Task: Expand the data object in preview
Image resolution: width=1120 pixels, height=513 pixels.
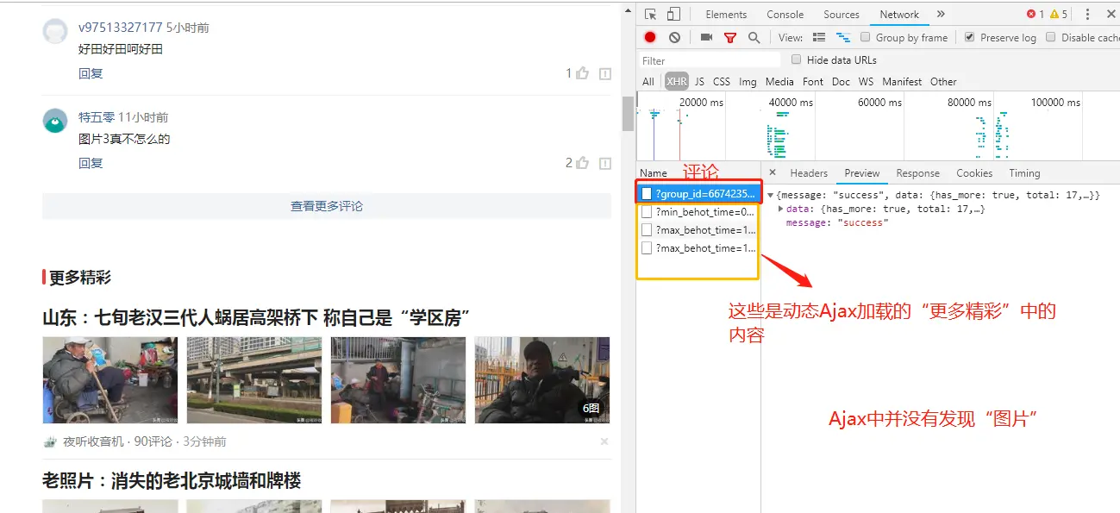Action: click(x=781, y=209)
